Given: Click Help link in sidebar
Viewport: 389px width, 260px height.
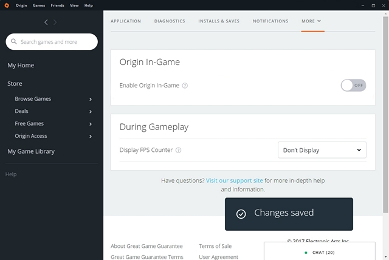Looking at the screenshot, I should coord(11,174).
